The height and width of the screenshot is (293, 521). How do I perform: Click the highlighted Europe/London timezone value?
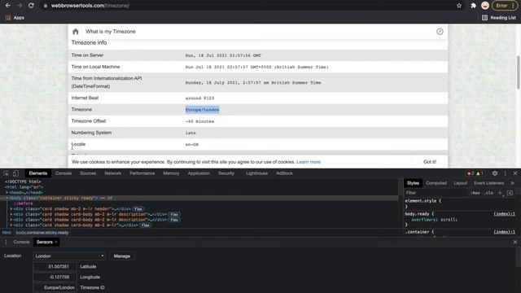(202, 110)
